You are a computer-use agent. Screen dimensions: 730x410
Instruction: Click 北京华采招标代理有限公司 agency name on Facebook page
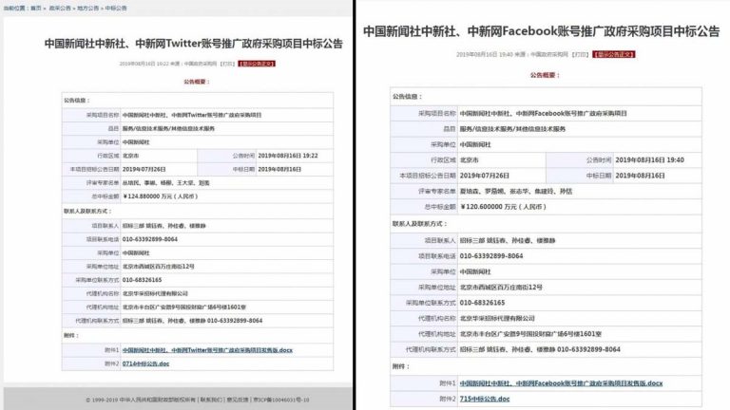[x=497, y=319]
